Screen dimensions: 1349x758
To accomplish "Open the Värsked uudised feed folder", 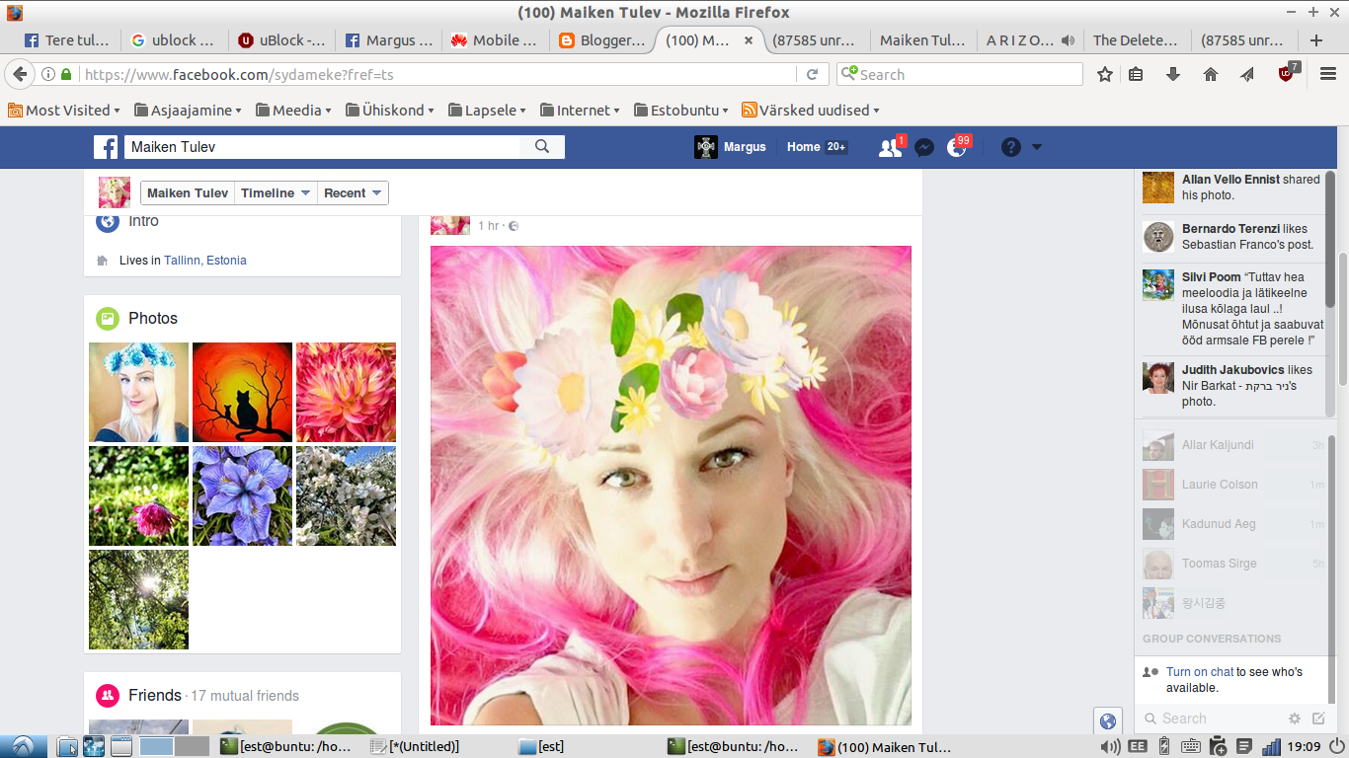I will pyautogui.click(x=811, y=111).
